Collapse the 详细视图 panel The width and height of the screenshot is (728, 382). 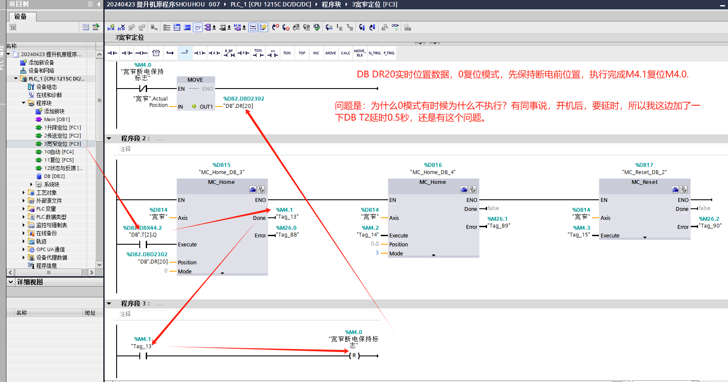11,282
